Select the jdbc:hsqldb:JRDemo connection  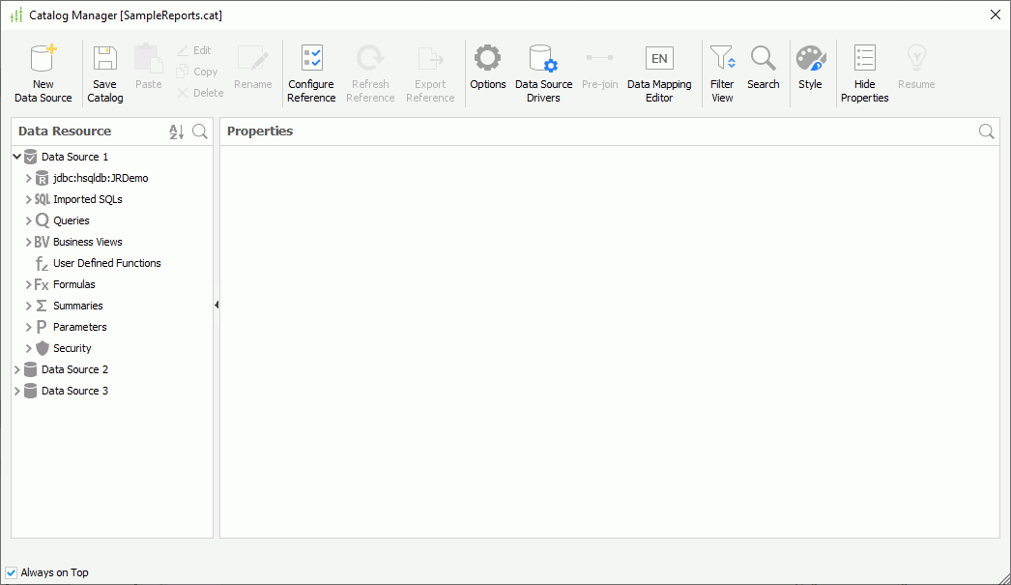coord(101,178)
